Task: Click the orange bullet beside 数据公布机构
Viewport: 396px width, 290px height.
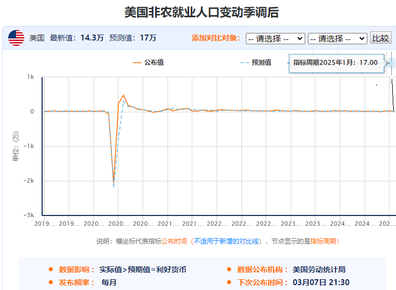Action: [229, 269]
